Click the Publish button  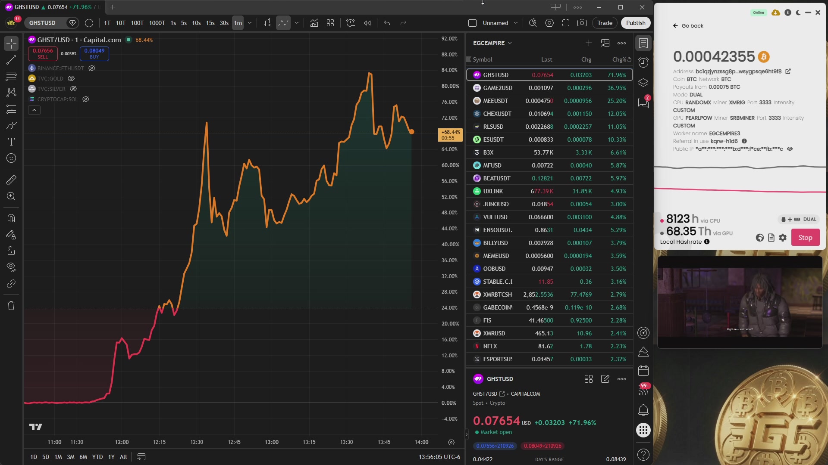tap(636, 23)
